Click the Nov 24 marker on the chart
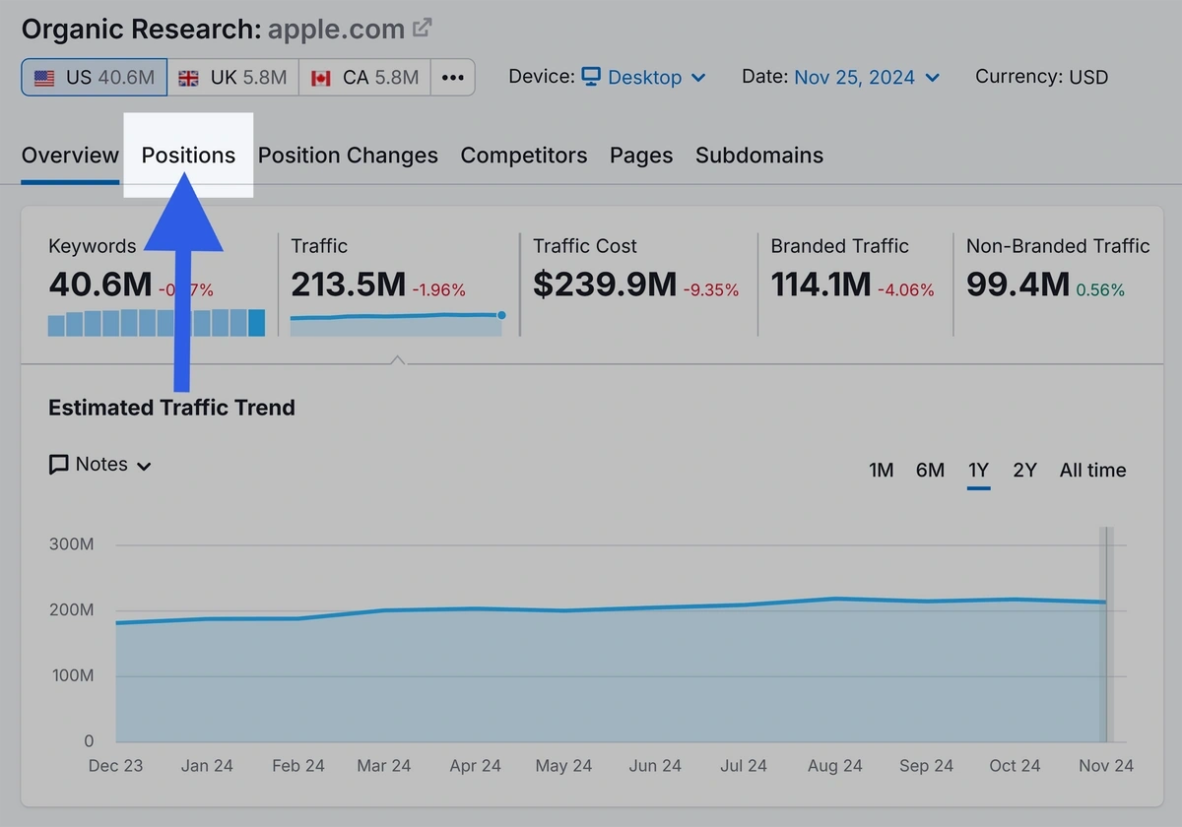This screenshot has width=1182, height=827. click(x=1106, y=634)
